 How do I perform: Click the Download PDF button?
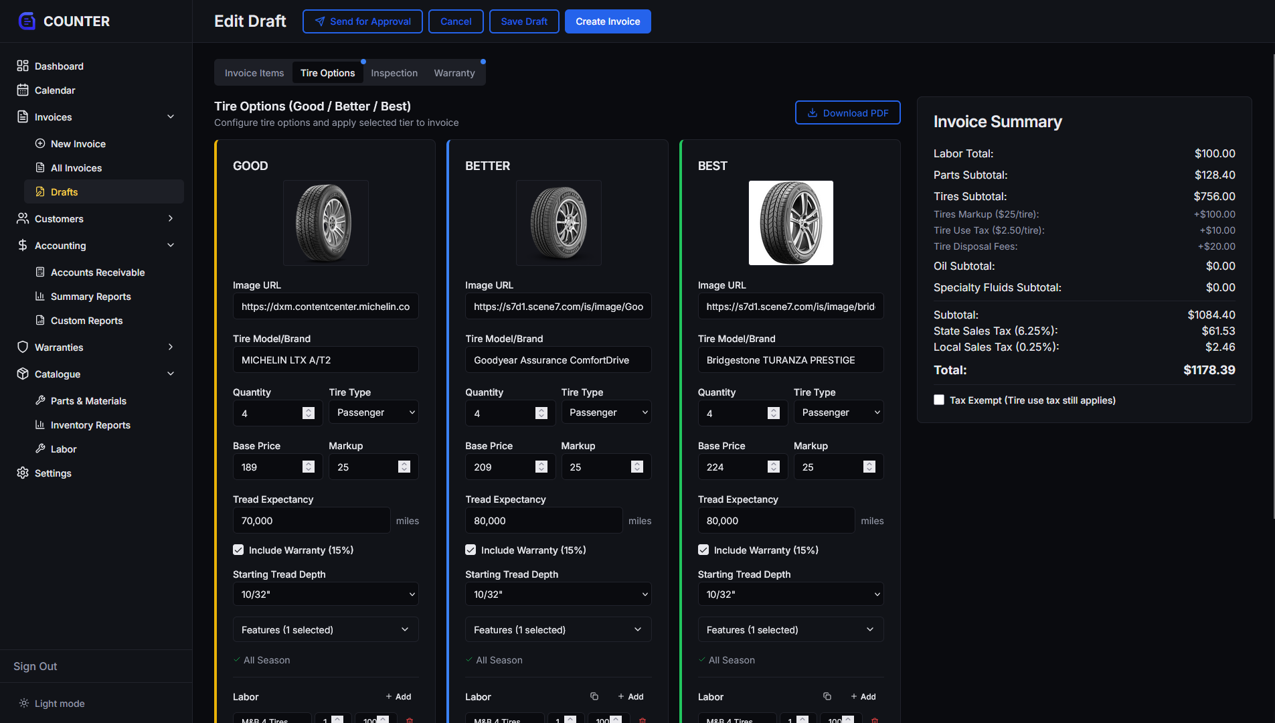pyautogui.click(x=847, y=112)
